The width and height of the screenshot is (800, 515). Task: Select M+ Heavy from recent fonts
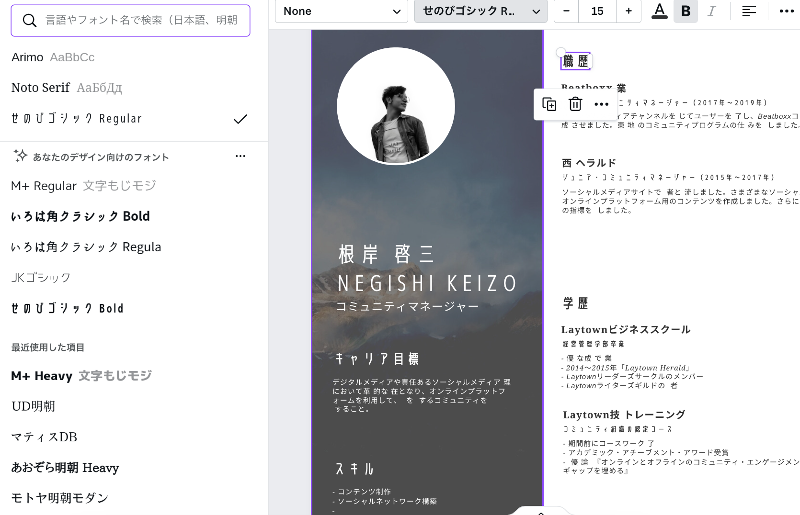(81, 376)
